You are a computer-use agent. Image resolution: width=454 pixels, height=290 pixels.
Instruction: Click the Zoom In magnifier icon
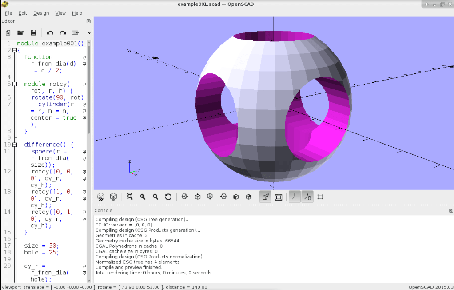pos(142,197)
